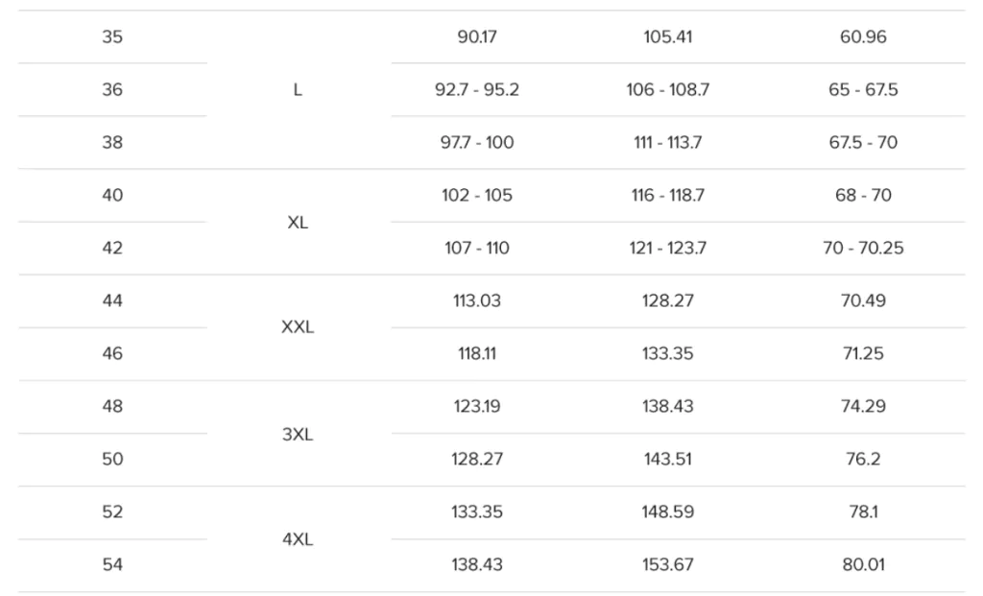Select the 133.35 value in row 46

tap(668, 353)
